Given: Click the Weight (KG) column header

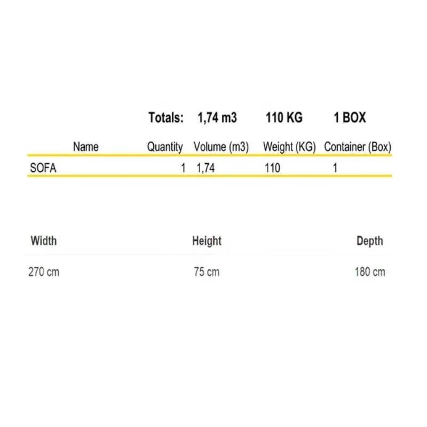Looking at the screenshot, I should tap(290, 147).
